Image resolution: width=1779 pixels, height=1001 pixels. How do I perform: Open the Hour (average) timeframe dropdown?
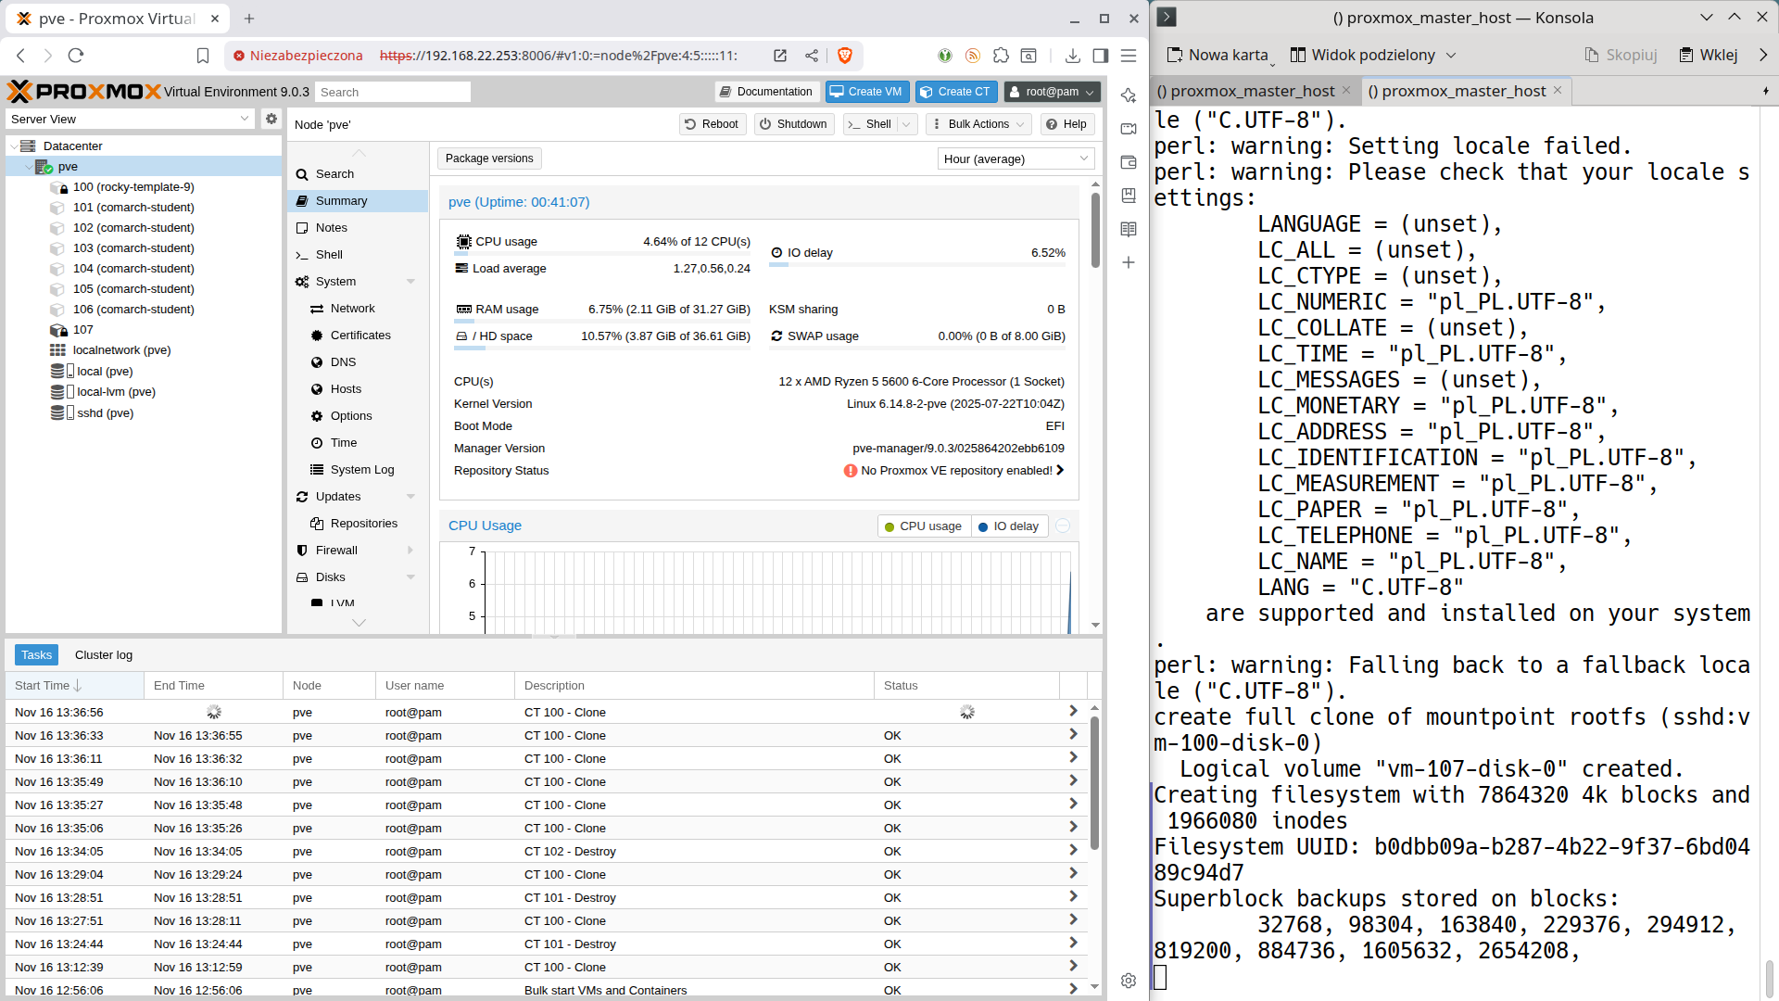(x=1016, y=159)
